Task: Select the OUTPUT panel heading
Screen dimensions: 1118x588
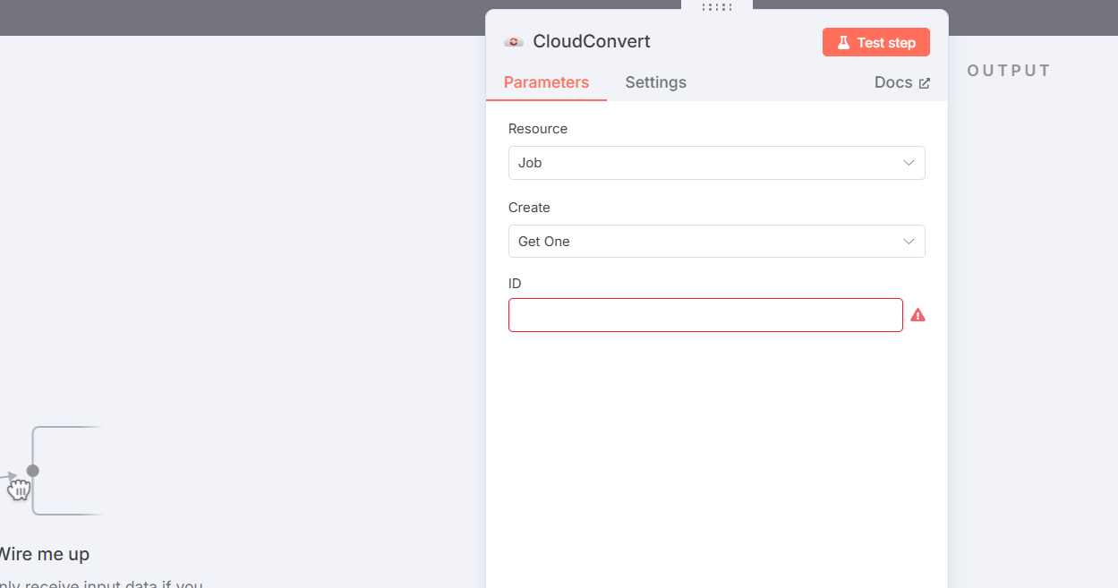Action: tap(1009, 71)
